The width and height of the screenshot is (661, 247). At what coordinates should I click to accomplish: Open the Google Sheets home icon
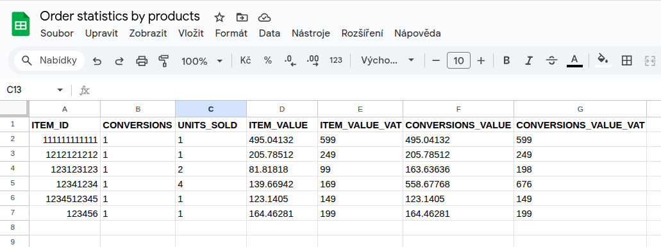tap(21, 24)
